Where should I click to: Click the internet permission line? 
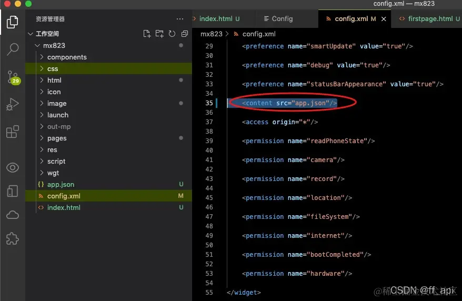pos(297,236)
